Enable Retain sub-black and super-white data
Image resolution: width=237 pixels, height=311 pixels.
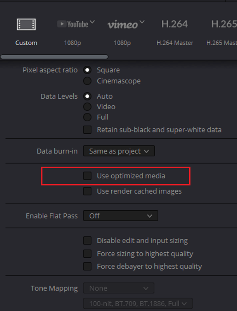[x=87, y=130]
